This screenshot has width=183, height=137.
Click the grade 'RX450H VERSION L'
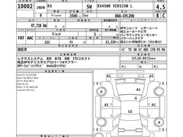(115, 6)
